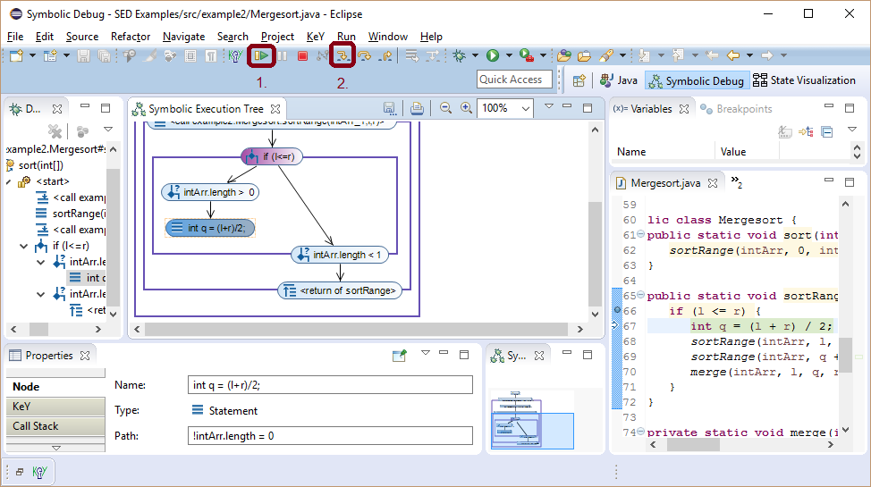Click the Save All toolbar icon

click(104, 55)
